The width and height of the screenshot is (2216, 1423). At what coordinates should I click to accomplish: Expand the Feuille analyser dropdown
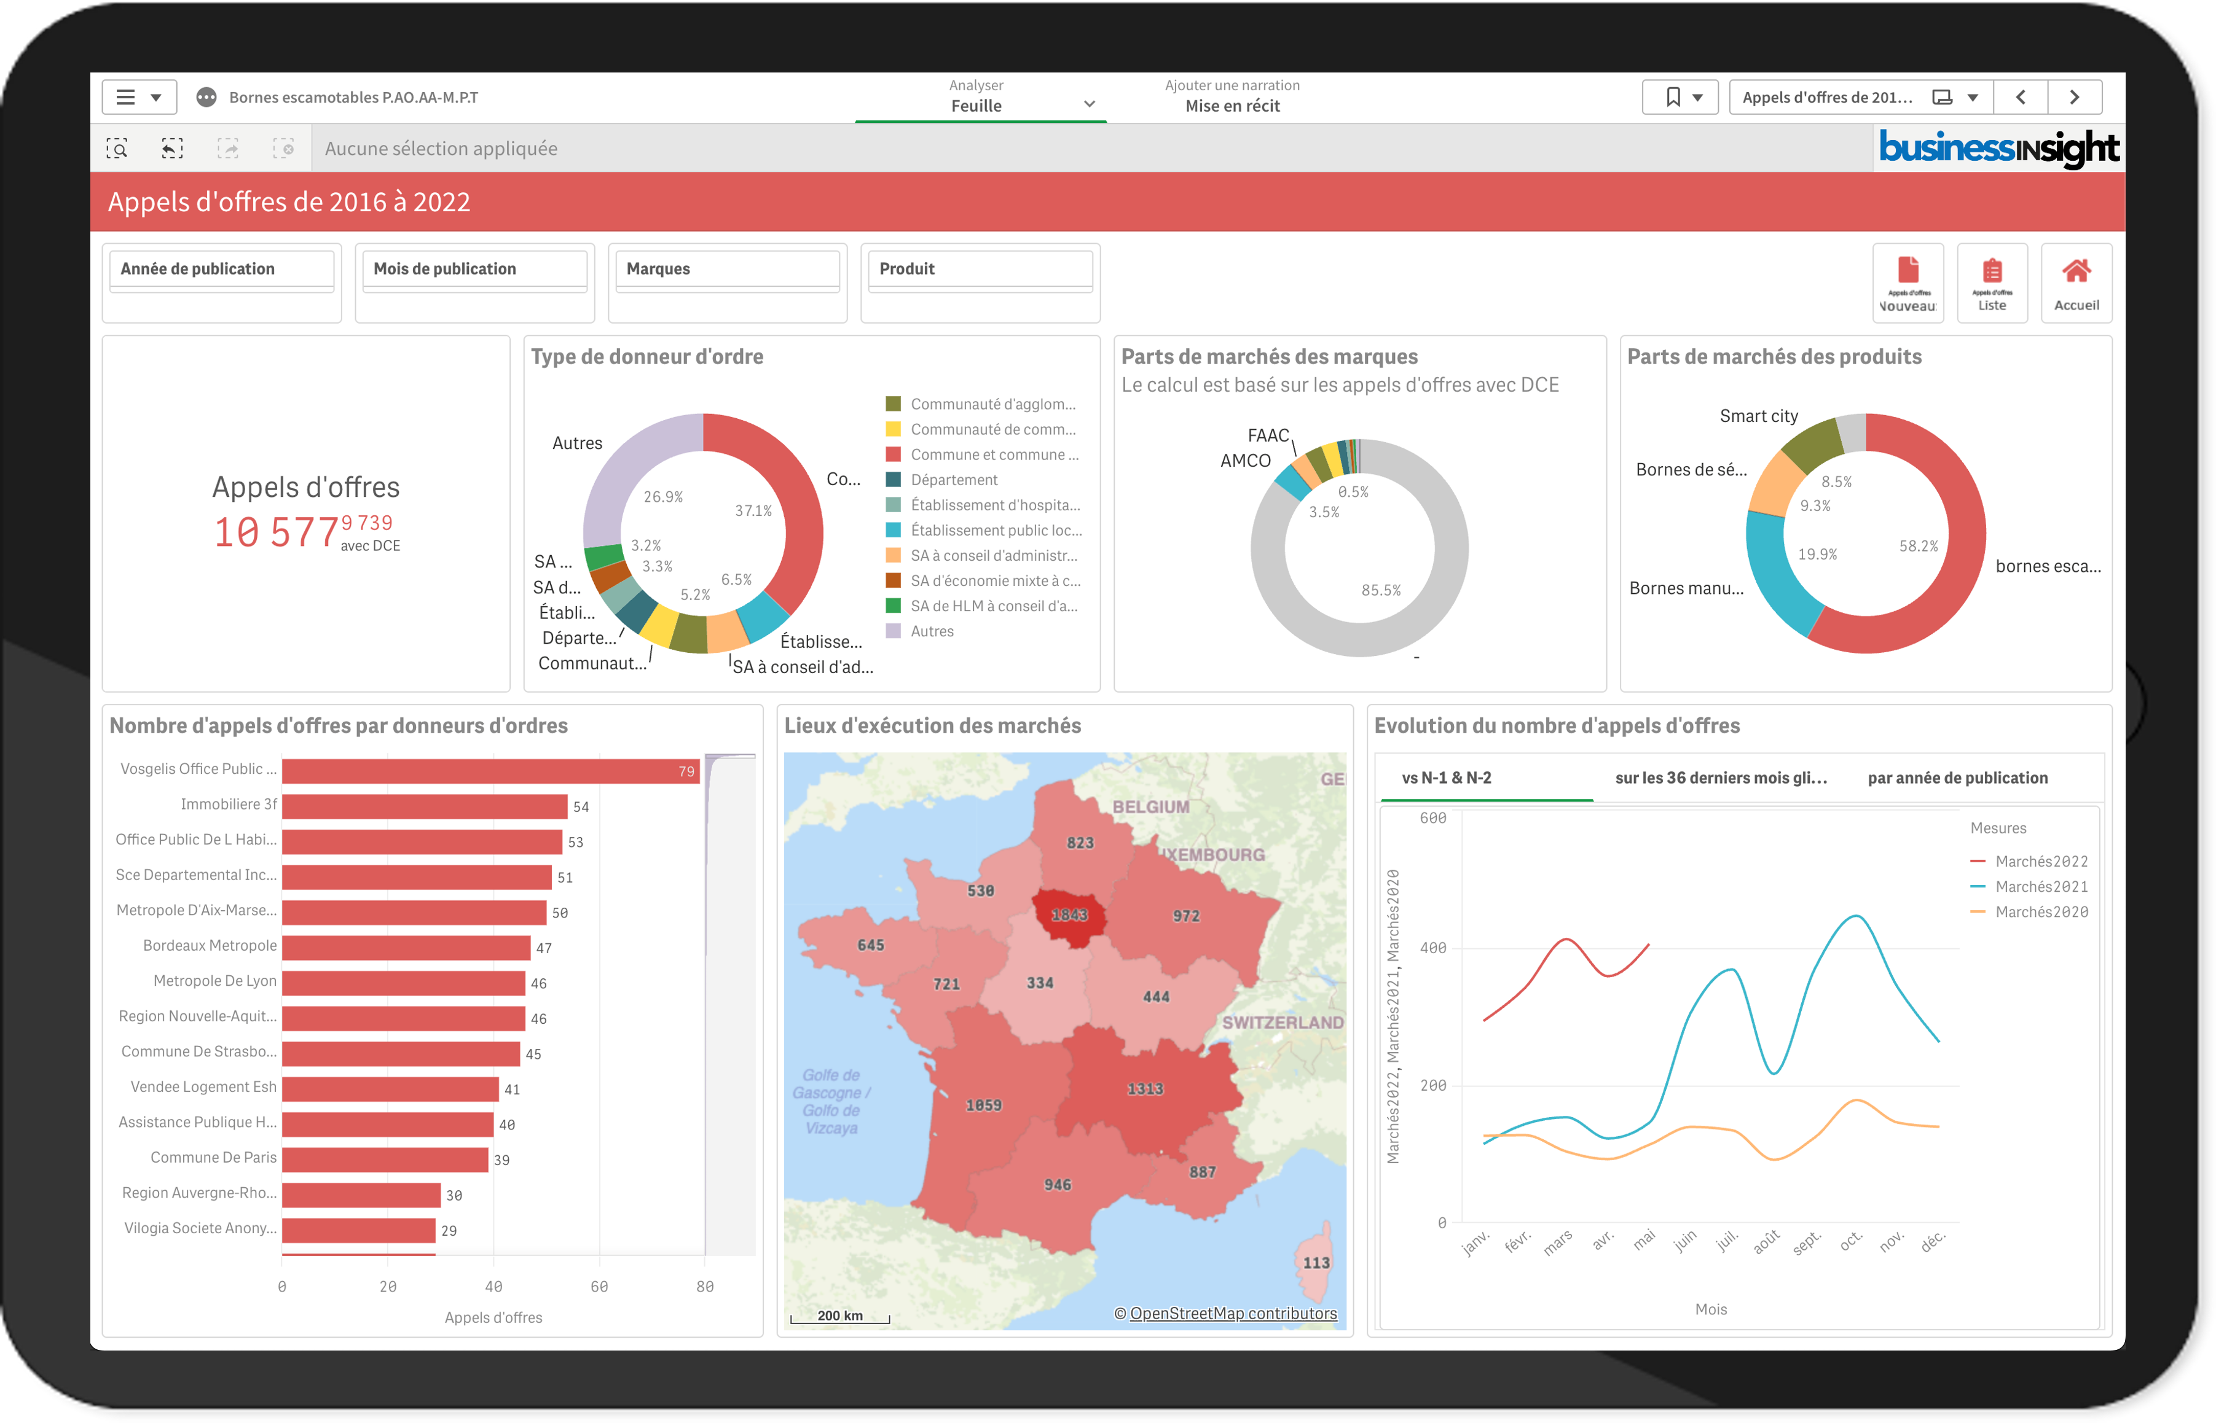(1089, 104)
